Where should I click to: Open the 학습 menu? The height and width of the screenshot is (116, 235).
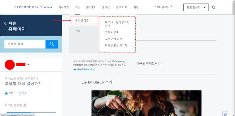(x=77, y=7)
